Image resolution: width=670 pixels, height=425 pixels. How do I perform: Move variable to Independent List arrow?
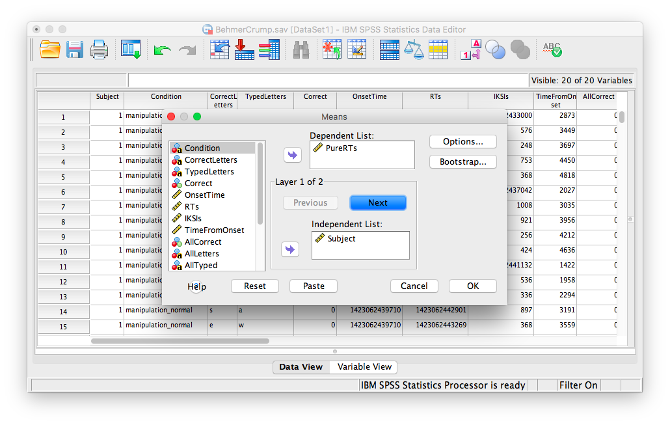(x=290, y=249)
